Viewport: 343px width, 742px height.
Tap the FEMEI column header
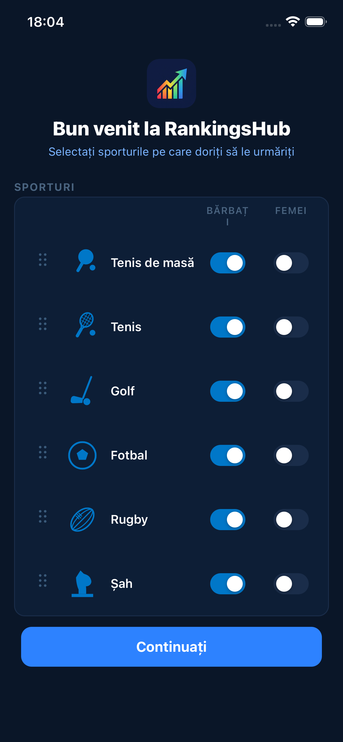coord(291,211)
